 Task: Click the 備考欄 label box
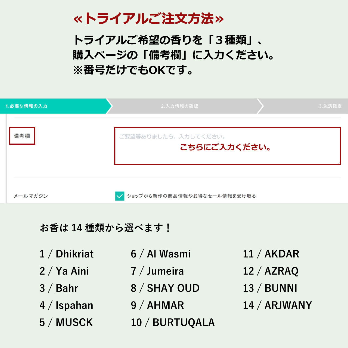(22, 136)
